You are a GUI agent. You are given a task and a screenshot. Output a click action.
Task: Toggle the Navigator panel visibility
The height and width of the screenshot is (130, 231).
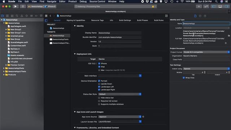(214, 6)
